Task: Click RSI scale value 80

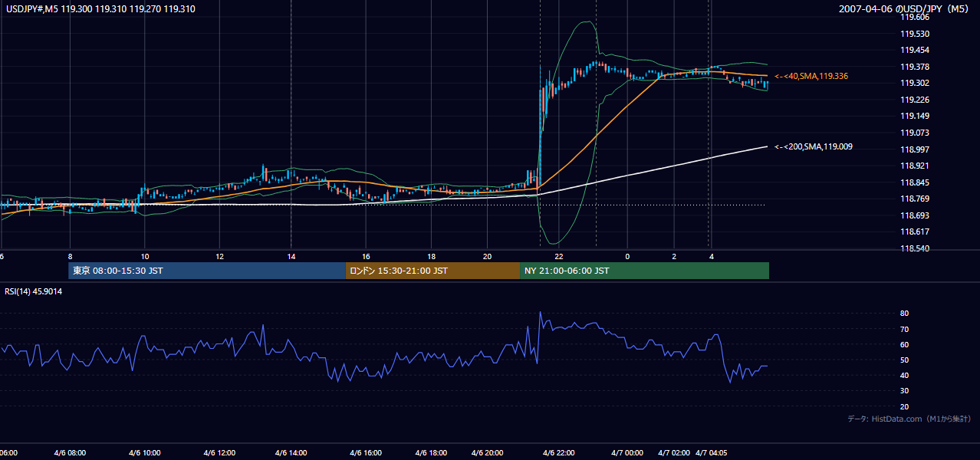Action: (904, 314)
